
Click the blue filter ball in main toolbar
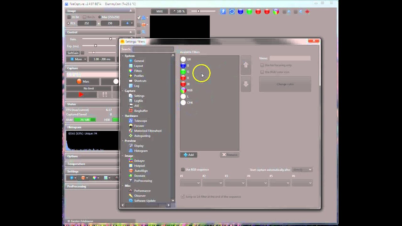point(241,12)
